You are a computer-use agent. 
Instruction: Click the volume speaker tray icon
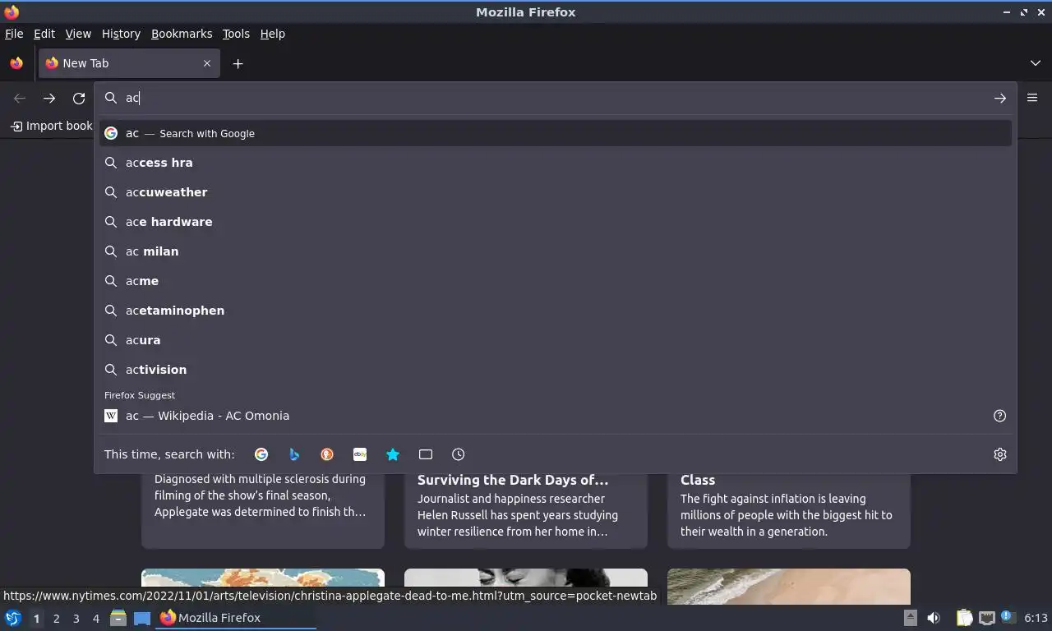point(934,618)
